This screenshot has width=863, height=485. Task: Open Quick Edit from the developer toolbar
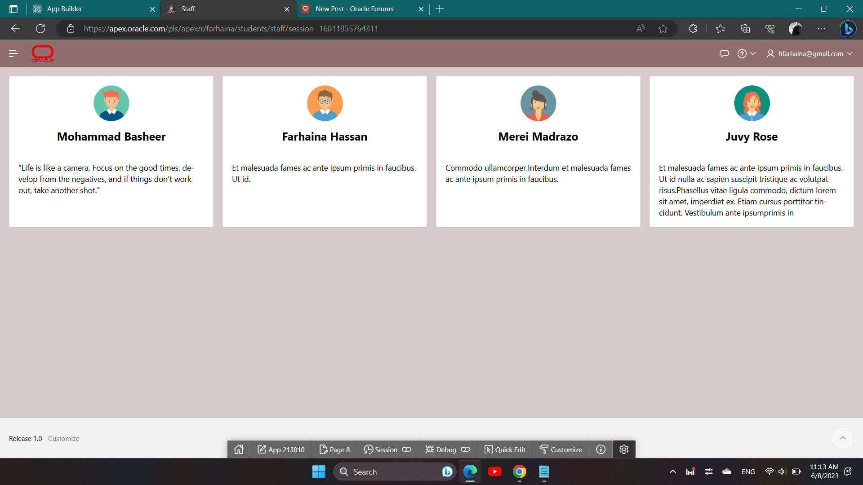point(504,450)
